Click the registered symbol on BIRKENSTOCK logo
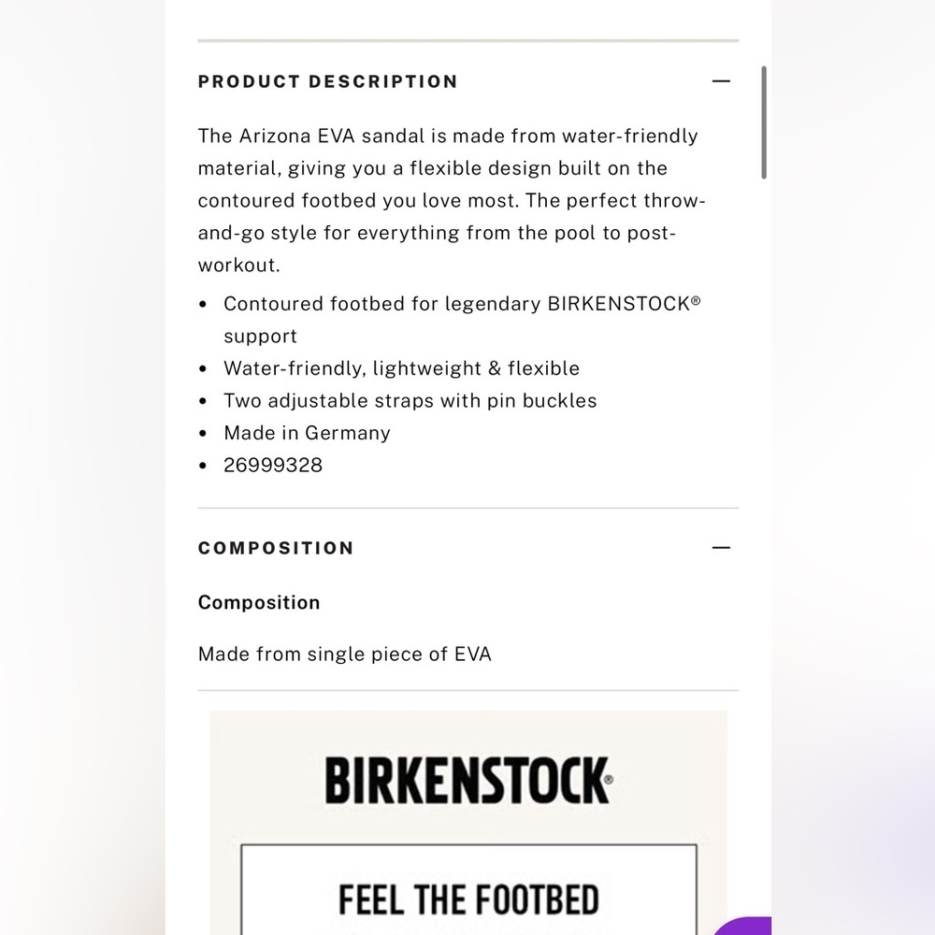 click(609, 780)
